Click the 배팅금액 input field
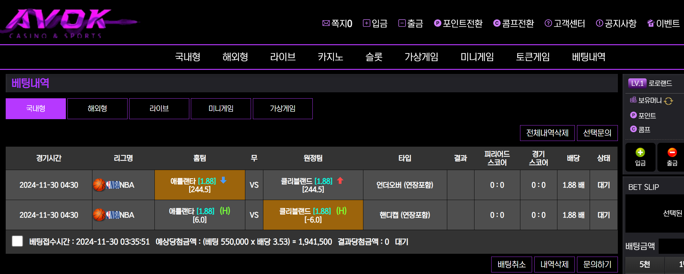684x274 pixels. click(671, 246)
